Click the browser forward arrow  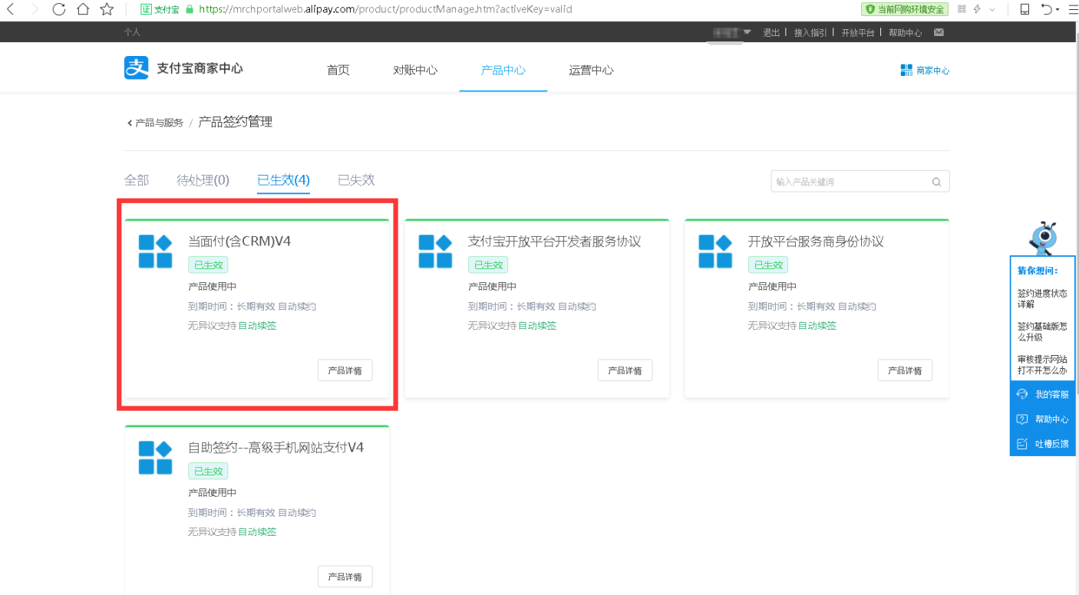[x=35, y=9]
